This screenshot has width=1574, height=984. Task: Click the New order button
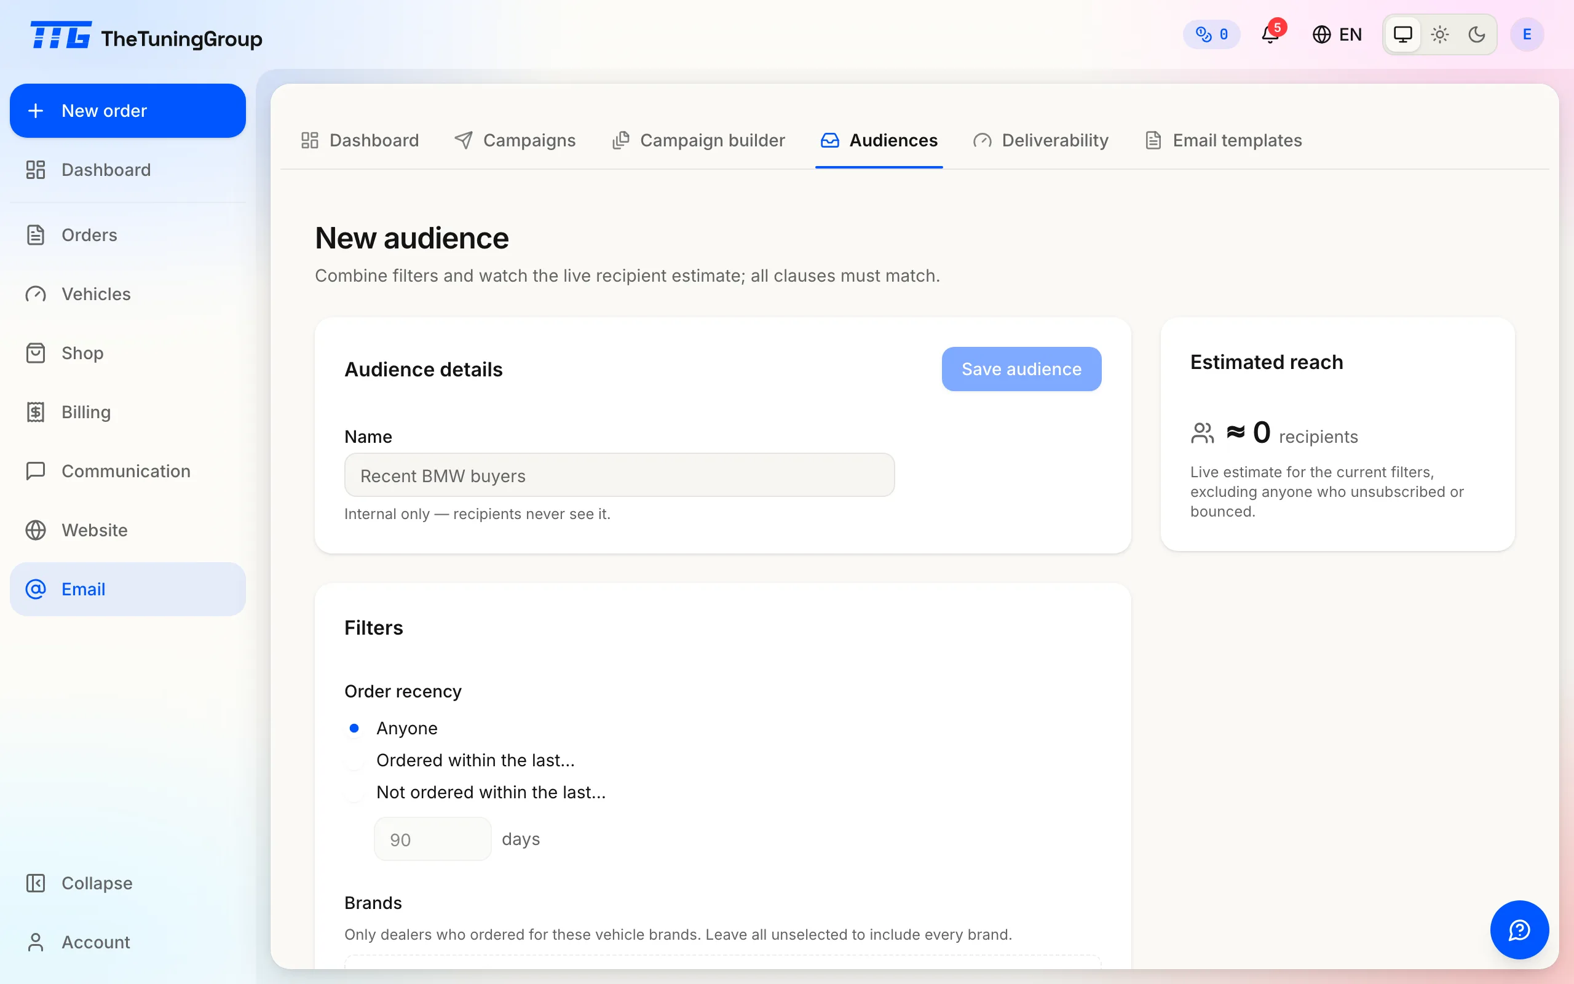coord(127,111)
